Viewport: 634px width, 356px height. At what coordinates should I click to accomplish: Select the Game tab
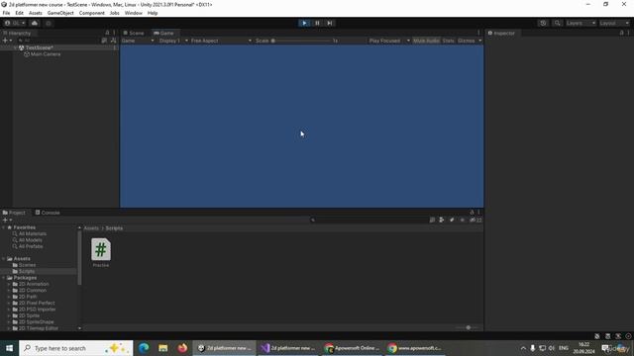[163, 33]
